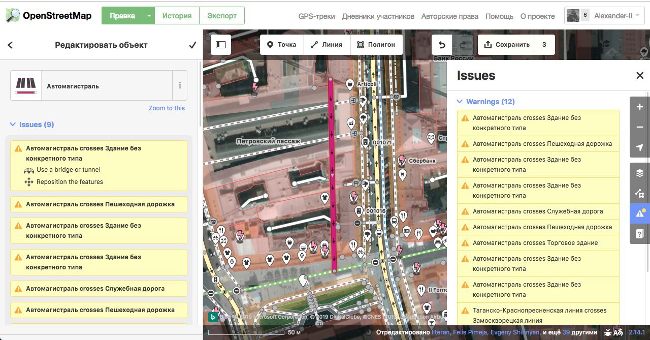
Task: Click the Zoom to this link
Action: point(167,108)
